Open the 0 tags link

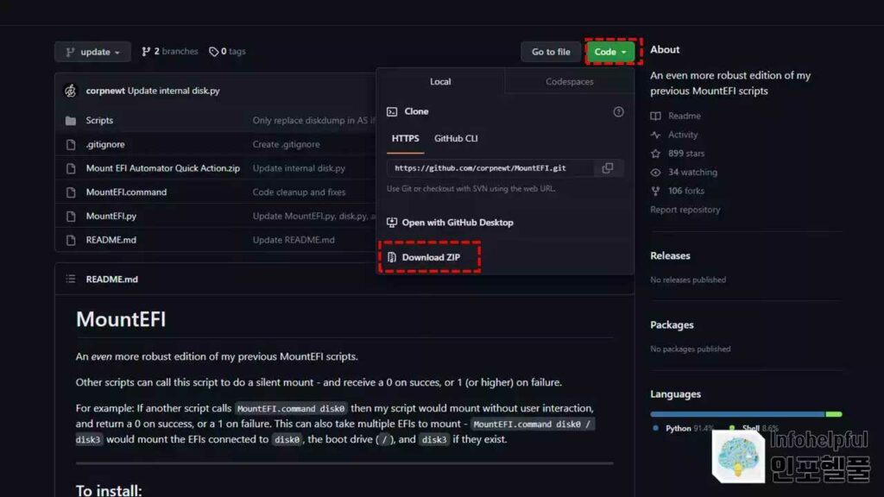(227, 51)
